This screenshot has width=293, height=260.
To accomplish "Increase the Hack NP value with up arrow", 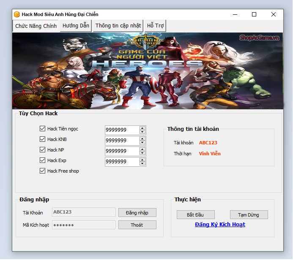I will point(142,149).
